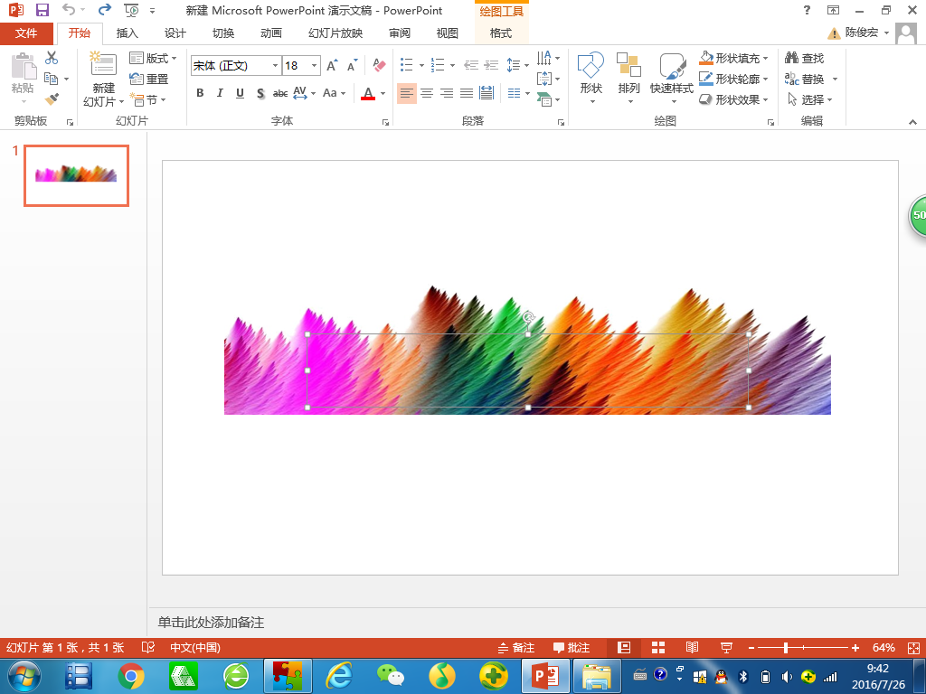Viewport: 926px width, 694px height.
Task: Toggle Justify paragraph alignment
Action: pos(467,93)
